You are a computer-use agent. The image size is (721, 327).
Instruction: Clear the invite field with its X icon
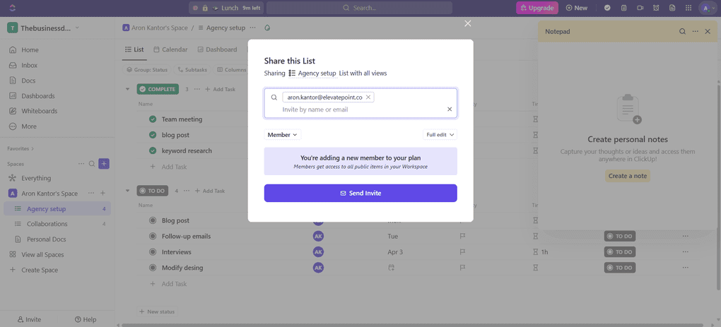tap(450, 109)
